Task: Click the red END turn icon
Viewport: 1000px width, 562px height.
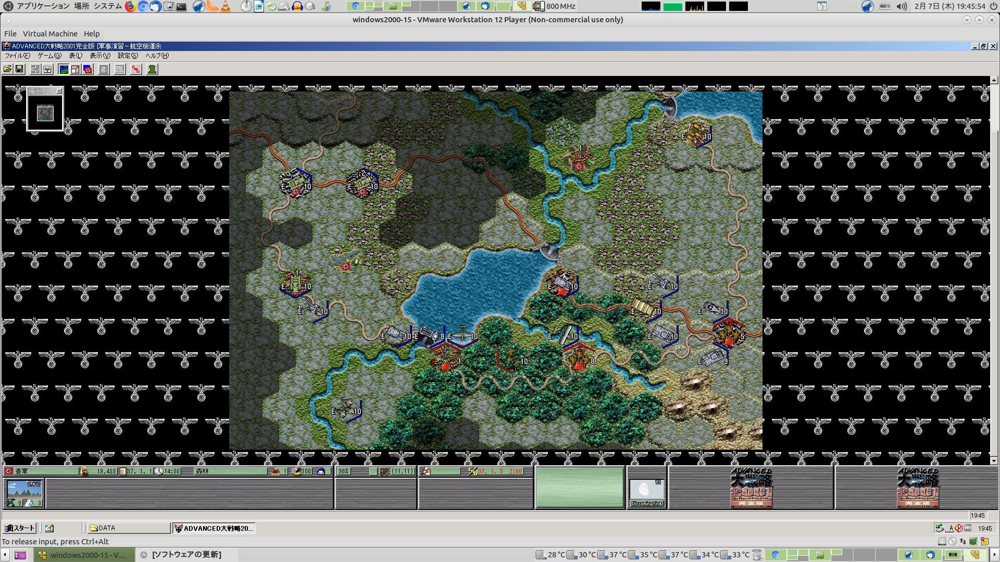Action: [x=136, y=69]
